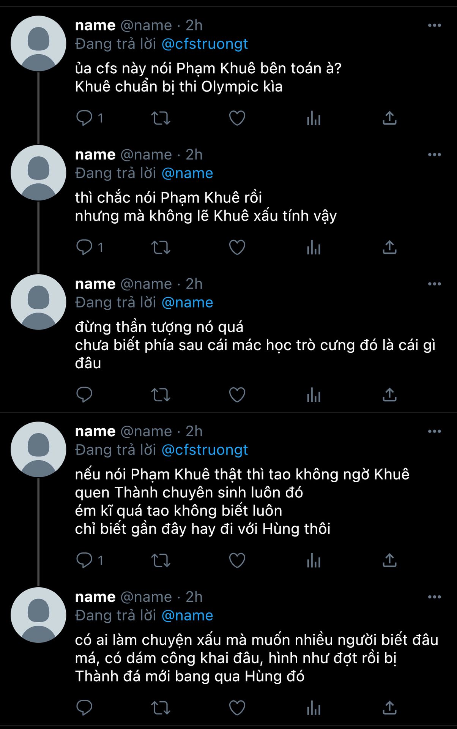Viewport: 457px width, 729px height.
Task: Like the tweet starting "có ai làm chuyện xấu"
Action: [x=237, y=708]
